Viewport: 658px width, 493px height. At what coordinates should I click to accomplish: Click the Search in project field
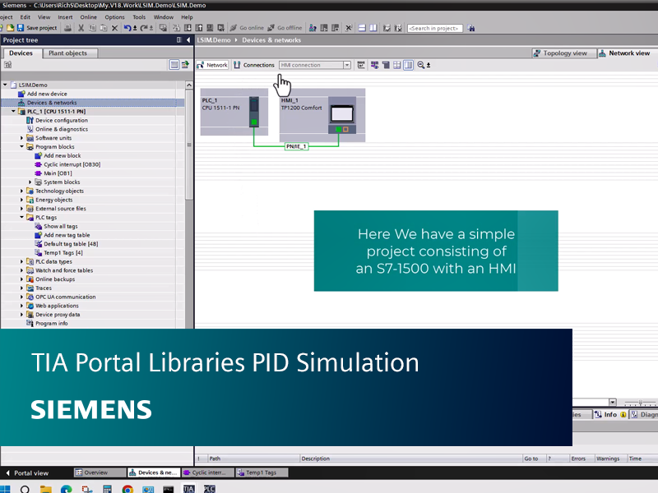click(x=434, y=27)
